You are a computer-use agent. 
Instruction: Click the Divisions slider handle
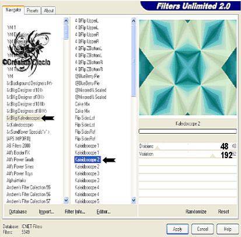click(x=158, y=148)
